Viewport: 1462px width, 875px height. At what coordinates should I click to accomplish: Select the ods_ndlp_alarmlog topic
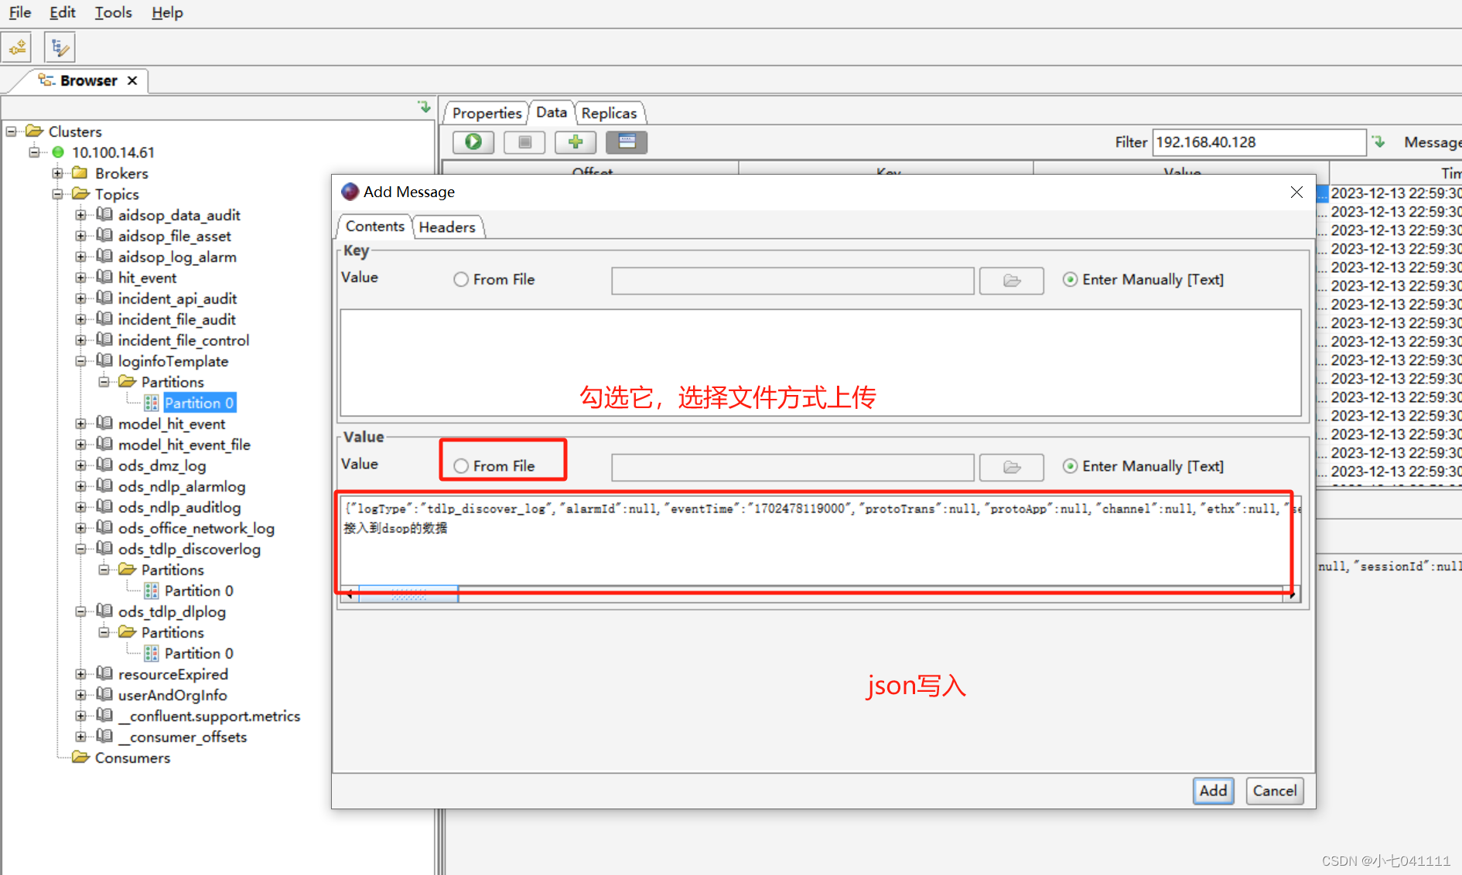[x=182, y=486]
